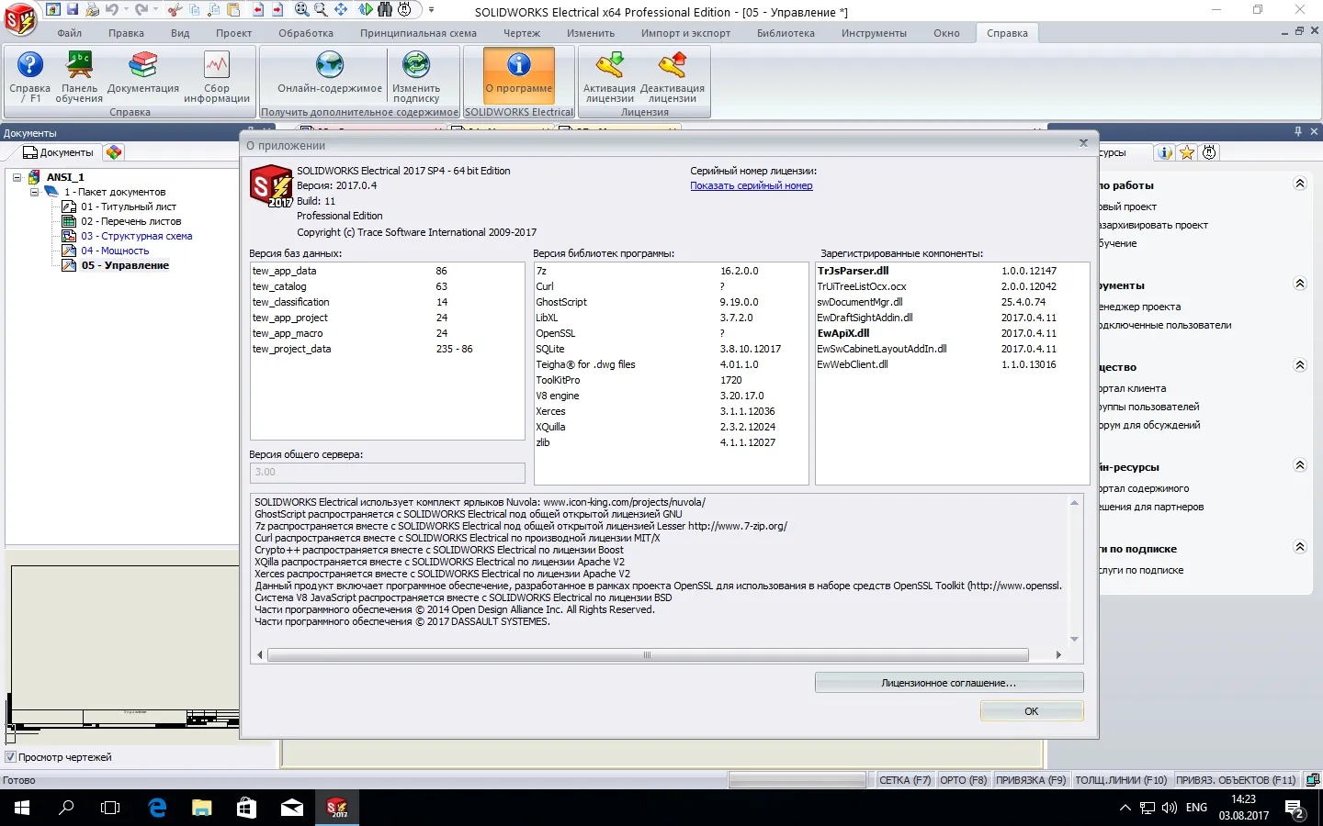Switch to Принципиальная схема tab
The width and height of the screenshot is (1323, 826).
pyautogui.click(x=418, y=33)
